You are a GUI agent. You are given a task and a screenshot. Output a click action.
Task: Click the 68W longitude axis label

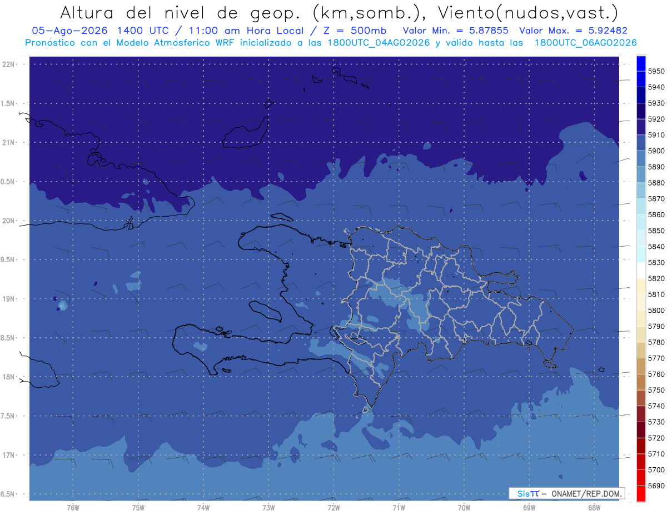coord(594,507)
